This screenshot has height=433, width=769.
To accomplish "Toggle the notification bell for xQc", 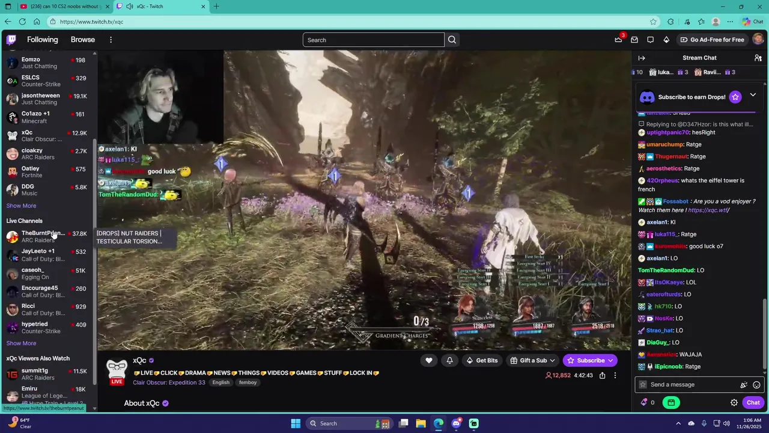I will click(449, 360).
